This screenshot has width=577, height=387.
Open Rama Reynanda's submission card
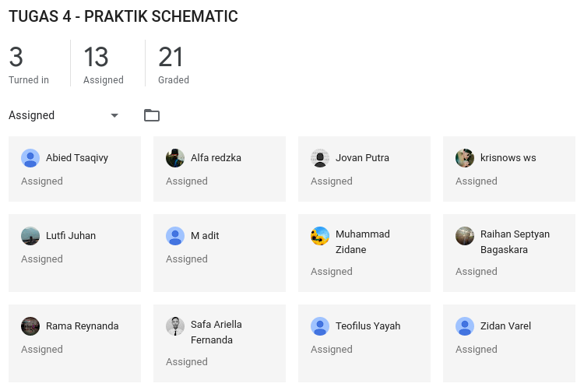tap(75, 343)
